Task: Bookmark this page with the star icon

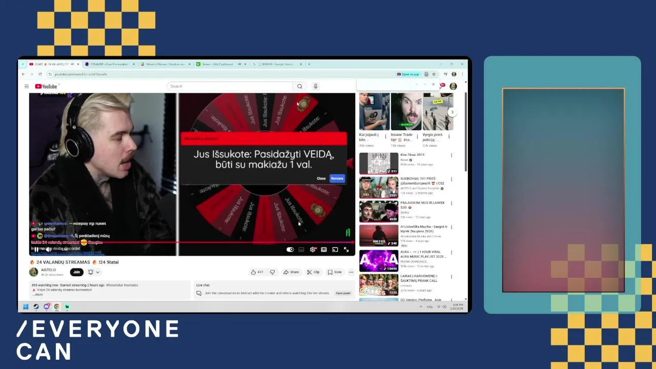Action: pos(434,74)
